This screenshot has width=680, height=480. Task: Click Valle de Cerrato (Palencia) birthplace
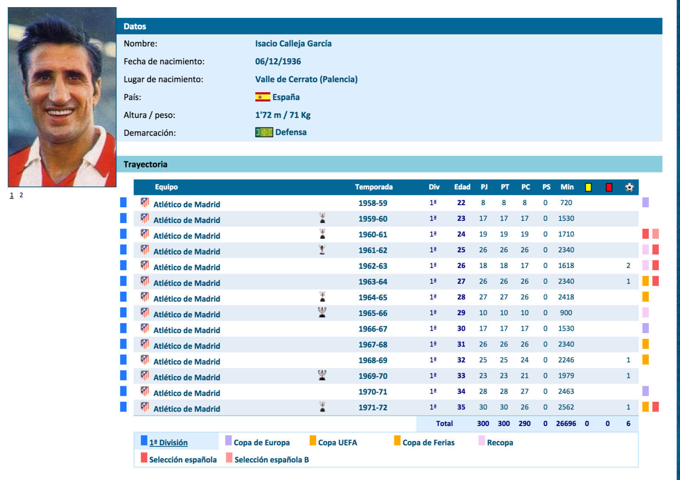point(306,79)
